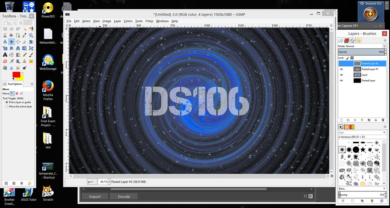This screenshot has height=208, width=390.
Task: Open the Basic brush tag dropdown
Action: coord(362,189)
